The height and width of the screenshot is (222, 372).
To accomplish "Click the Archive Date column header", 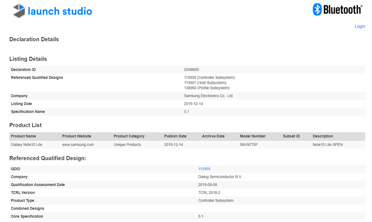I will pos(213,136).
